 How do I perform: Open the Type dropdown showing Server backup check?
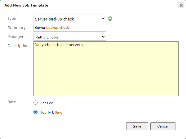click(70, 19)
